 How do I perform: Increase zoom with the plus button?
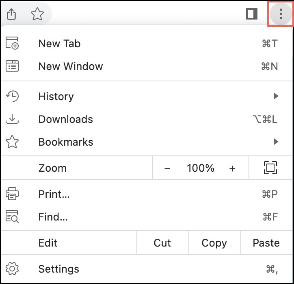click(x=232, y=168)
